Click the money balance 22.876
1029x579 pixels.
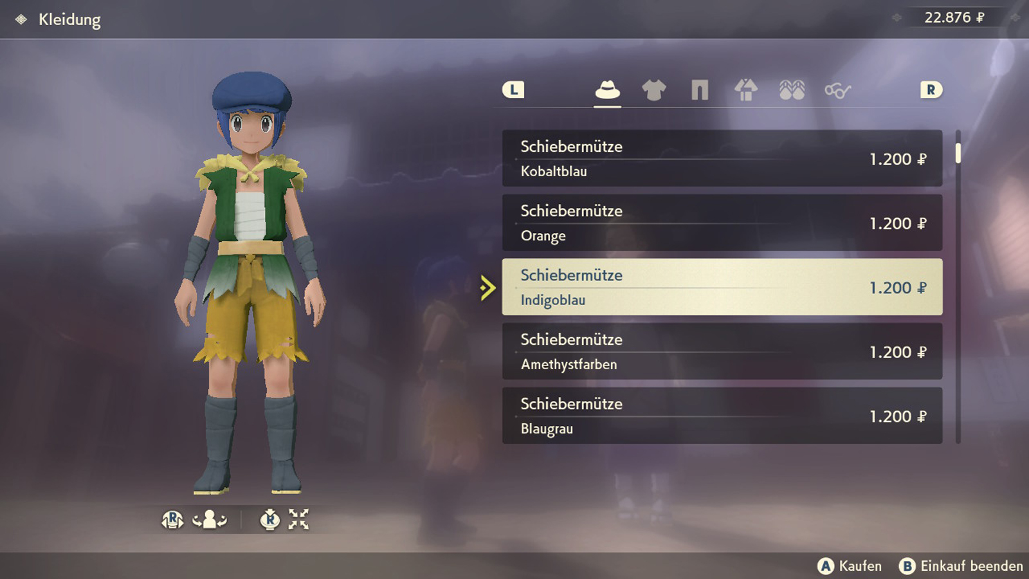point(954,17)
